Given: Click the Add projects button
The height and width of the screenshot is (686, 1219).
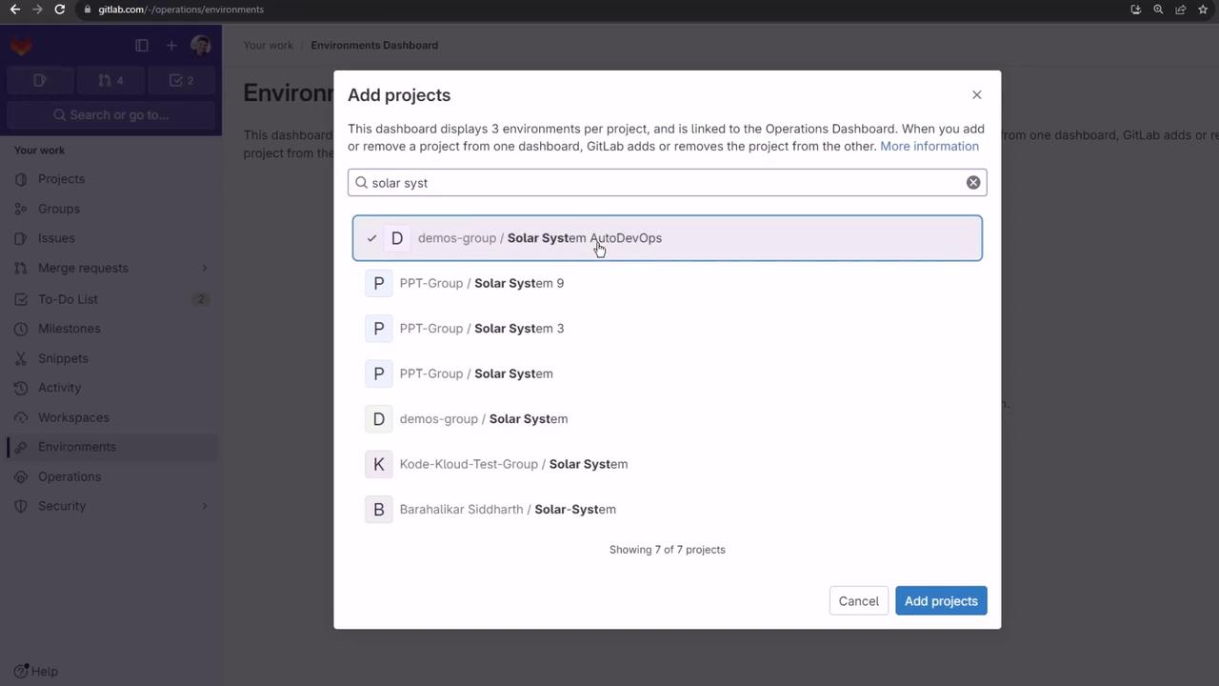Looking at the screenshot, I should point(941,601).
